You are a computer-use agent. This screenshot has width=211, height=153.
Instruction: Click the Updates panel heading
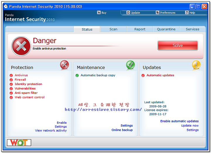click(x=152, y=67)
